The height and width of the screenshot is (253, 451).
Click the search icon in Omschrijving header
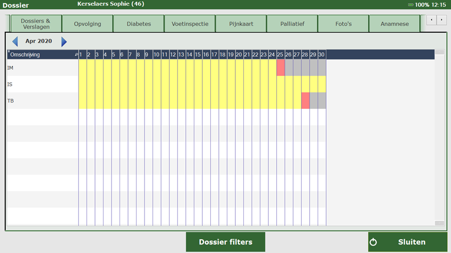click(x=76, y=55)
